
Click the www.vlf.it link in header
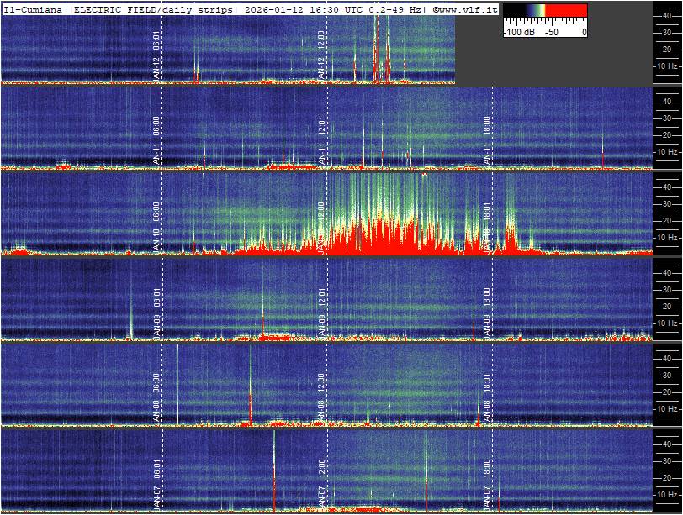(466, 8)
